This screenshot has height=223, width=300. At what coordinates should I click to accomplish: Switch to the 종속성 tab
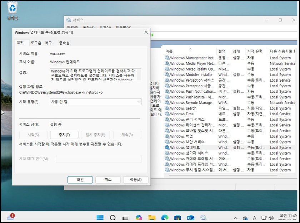coord(64,43)
